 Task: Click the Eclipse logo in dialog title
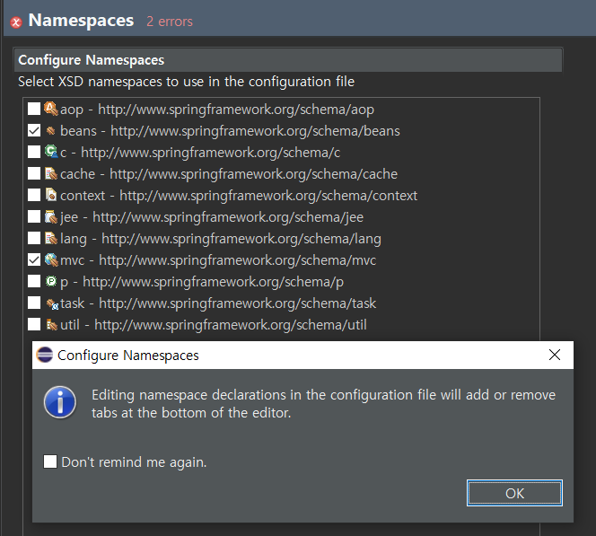[45, 355]
